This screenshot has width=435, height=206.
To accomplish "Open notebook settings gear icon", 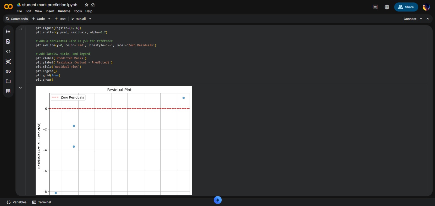I will pos(387,7).
